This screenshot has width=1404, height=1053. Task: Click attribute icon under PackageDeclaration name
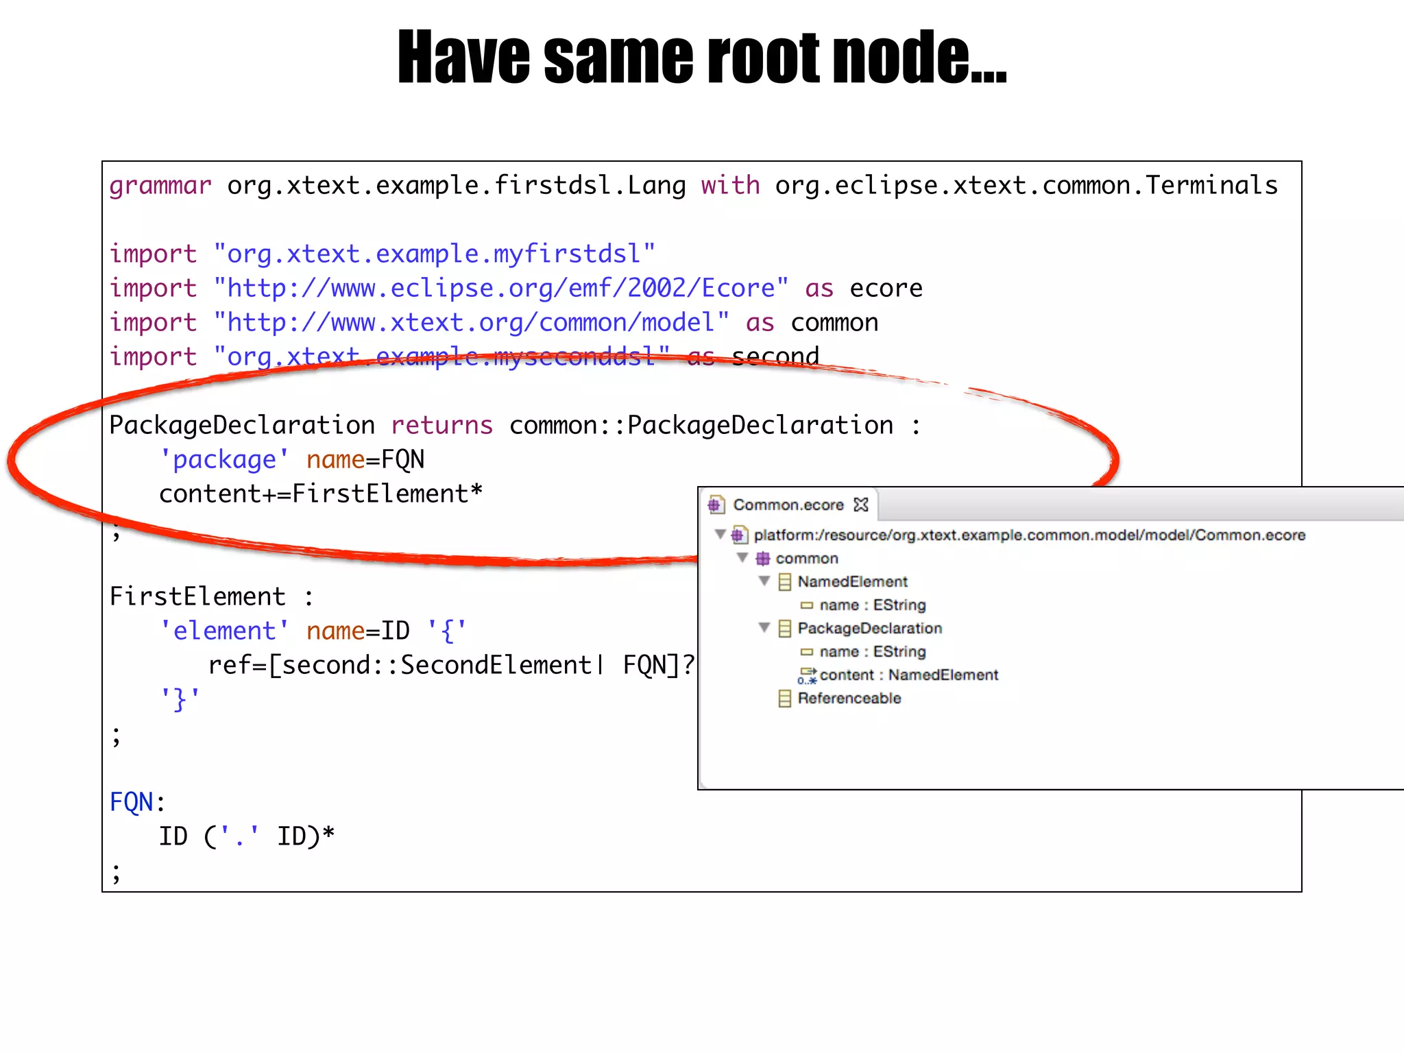807,652
